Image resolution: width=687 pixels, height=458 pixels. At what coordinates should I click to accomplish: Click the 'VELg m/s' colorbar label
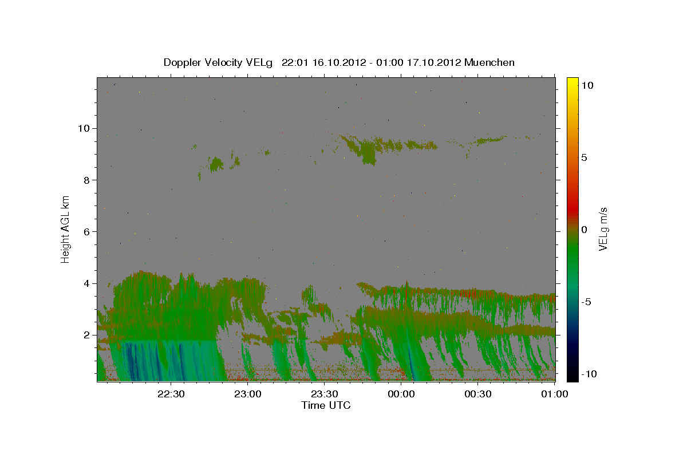tap(603, 228)
